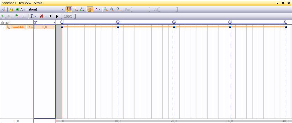Select the Turntable track in tree

(x=18, y=27)
